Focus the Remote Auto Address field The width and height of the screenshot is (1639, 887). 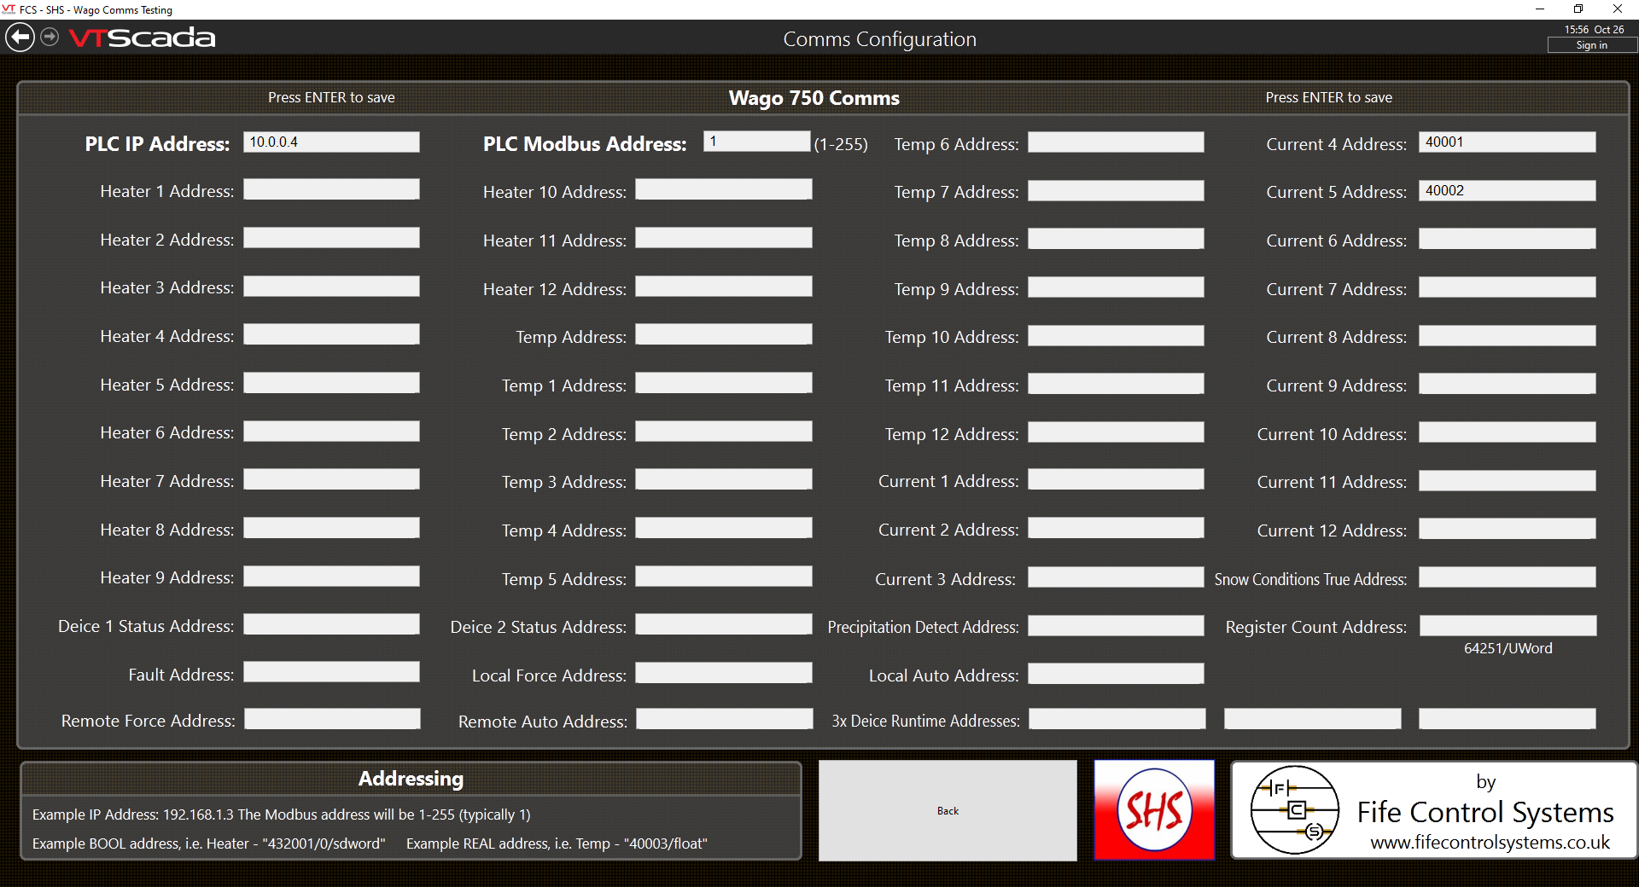coord(725,719)
